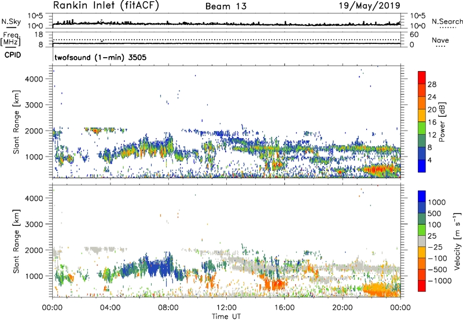Image resolution: width=463 pixels, height=320 pixels.
Task: Click '3000' tick on Velocity panel axis
Action: coord(34,224)
